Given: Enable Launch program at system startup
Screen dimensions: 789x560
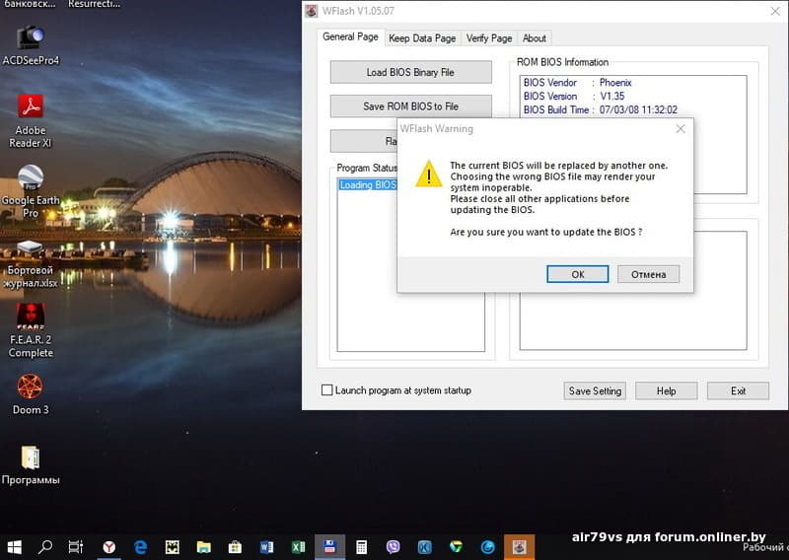Looking at the screenshot, I should pyautogui.click(x=327, y=390).
